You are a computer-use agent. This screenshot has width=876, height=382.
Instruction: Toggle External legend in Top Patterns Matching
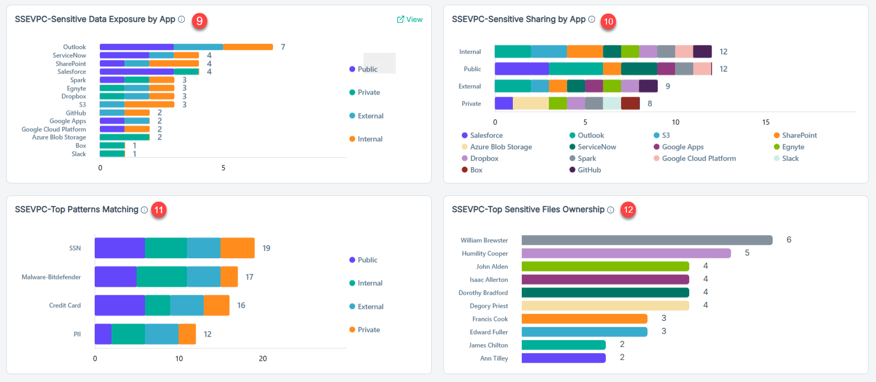366,307
